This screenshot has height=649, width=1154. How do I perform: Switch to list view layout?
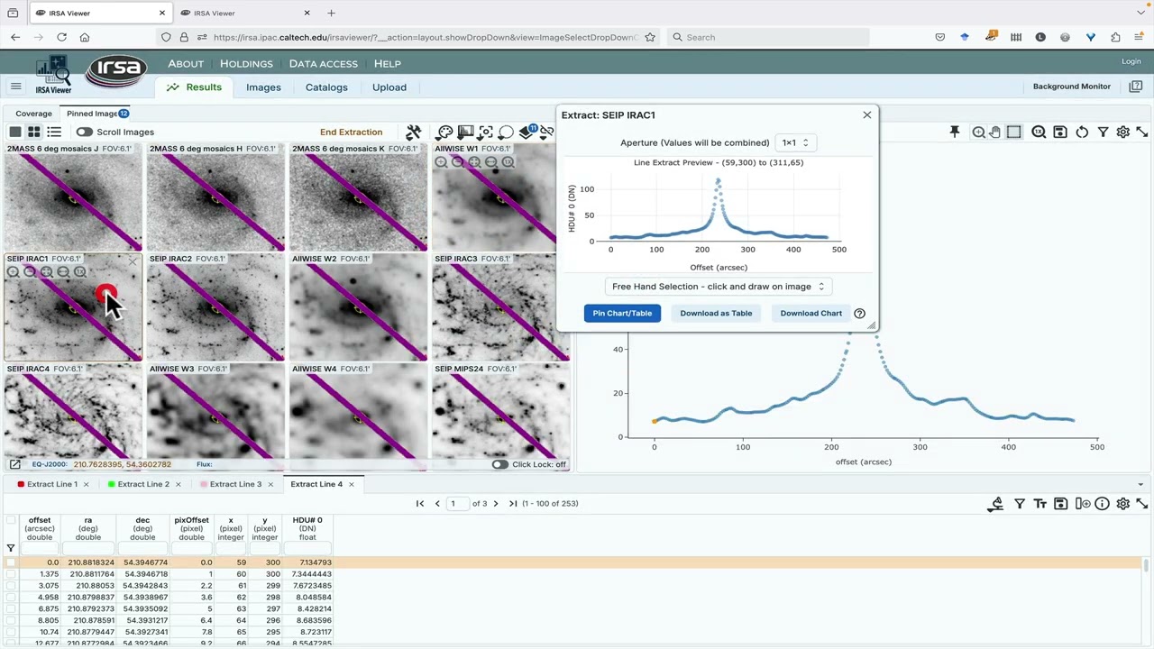pyautogui.click(x=54, y=132)
